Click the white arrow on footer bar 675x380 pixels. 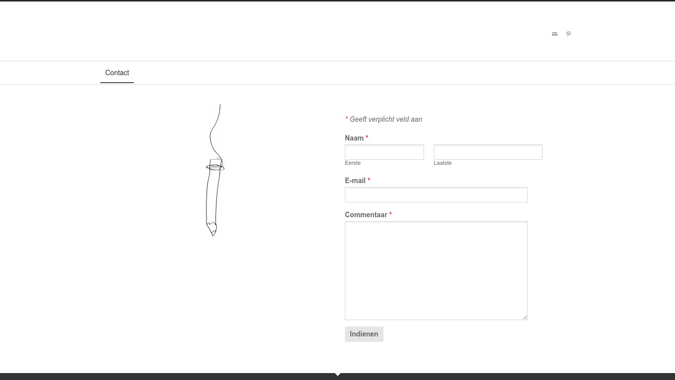[x=337, y=375]
